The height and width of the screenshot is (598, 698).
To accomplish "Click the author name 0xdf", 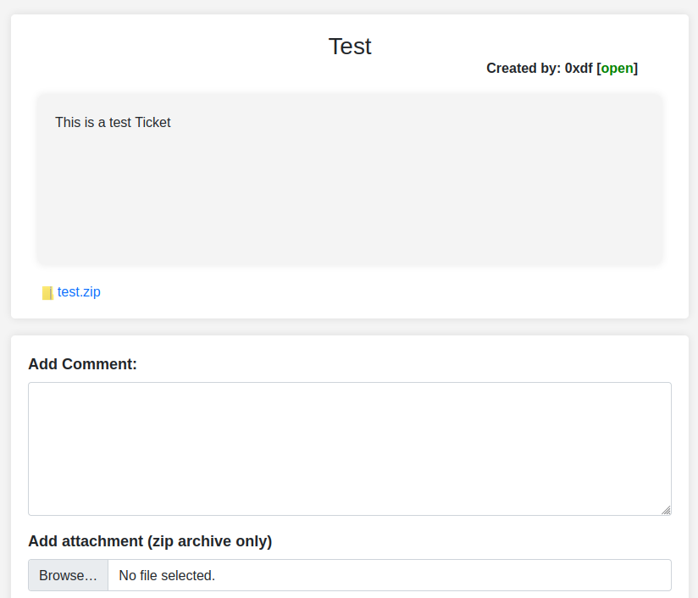I will [x=579, y=69].
